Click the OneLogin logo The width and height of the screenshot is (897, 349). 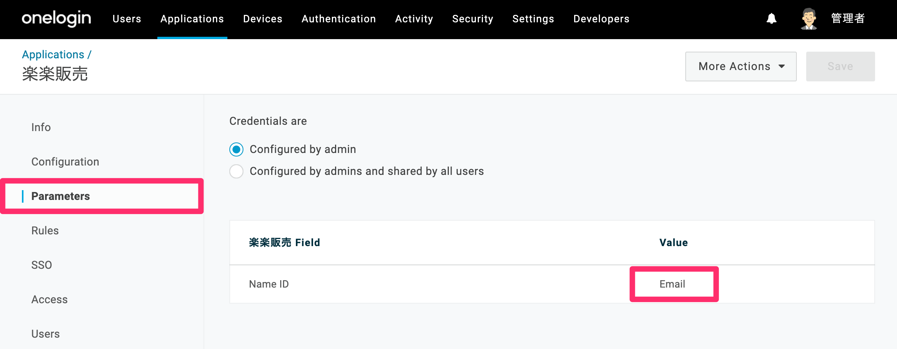tap(56, 19)
